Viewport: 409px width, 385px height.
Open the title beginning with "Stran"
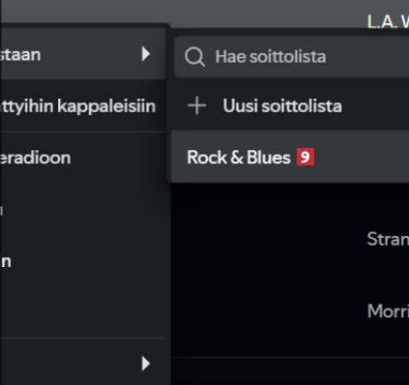coord(388,239)
